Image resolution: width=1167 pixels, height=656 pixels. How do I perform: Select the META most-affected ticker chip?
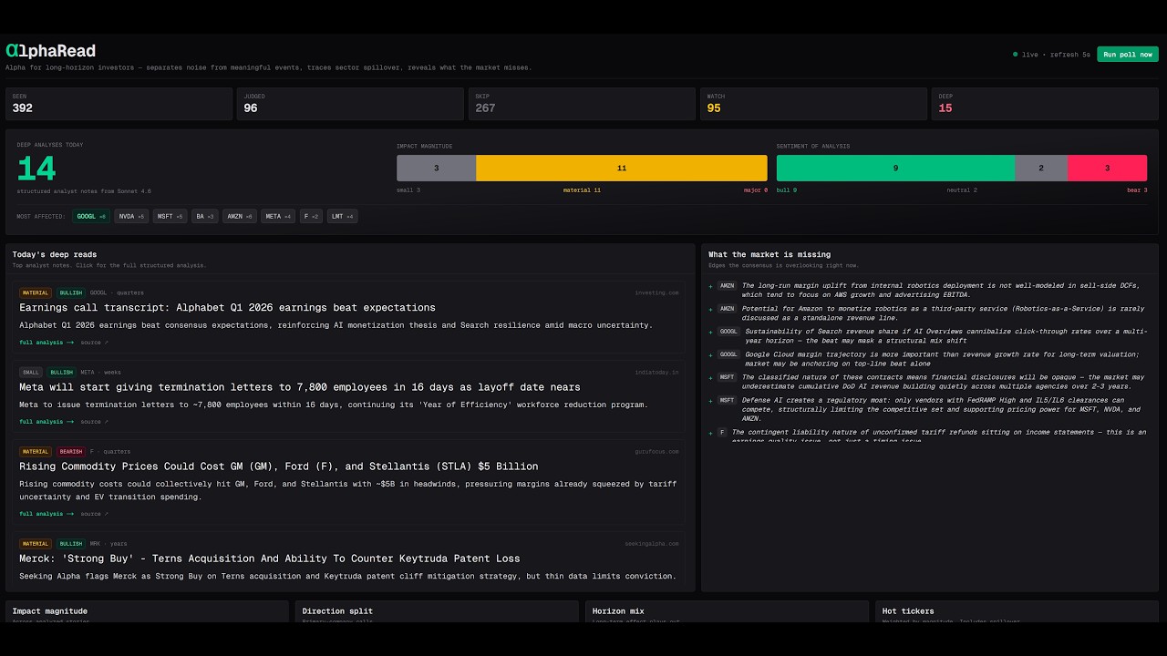279,217
